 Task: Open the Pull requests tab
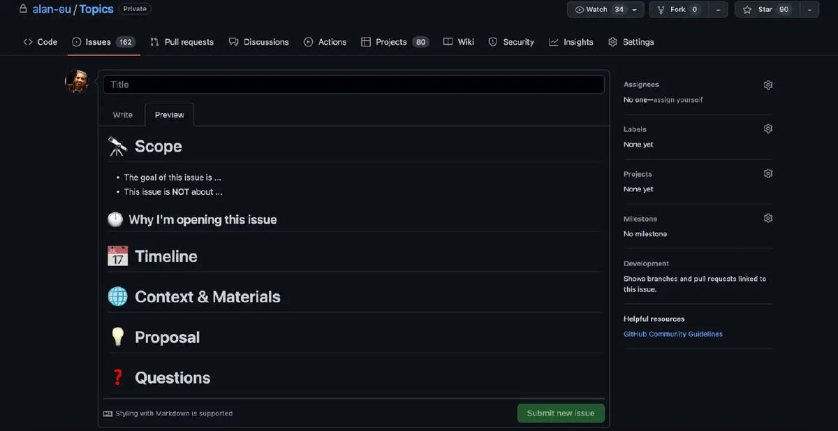pos(182,42)
